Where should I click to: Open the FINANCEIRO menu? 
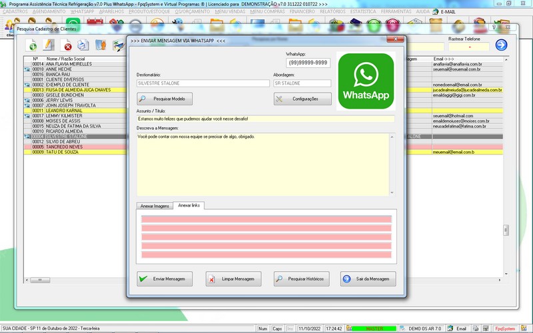click(302, 11)
